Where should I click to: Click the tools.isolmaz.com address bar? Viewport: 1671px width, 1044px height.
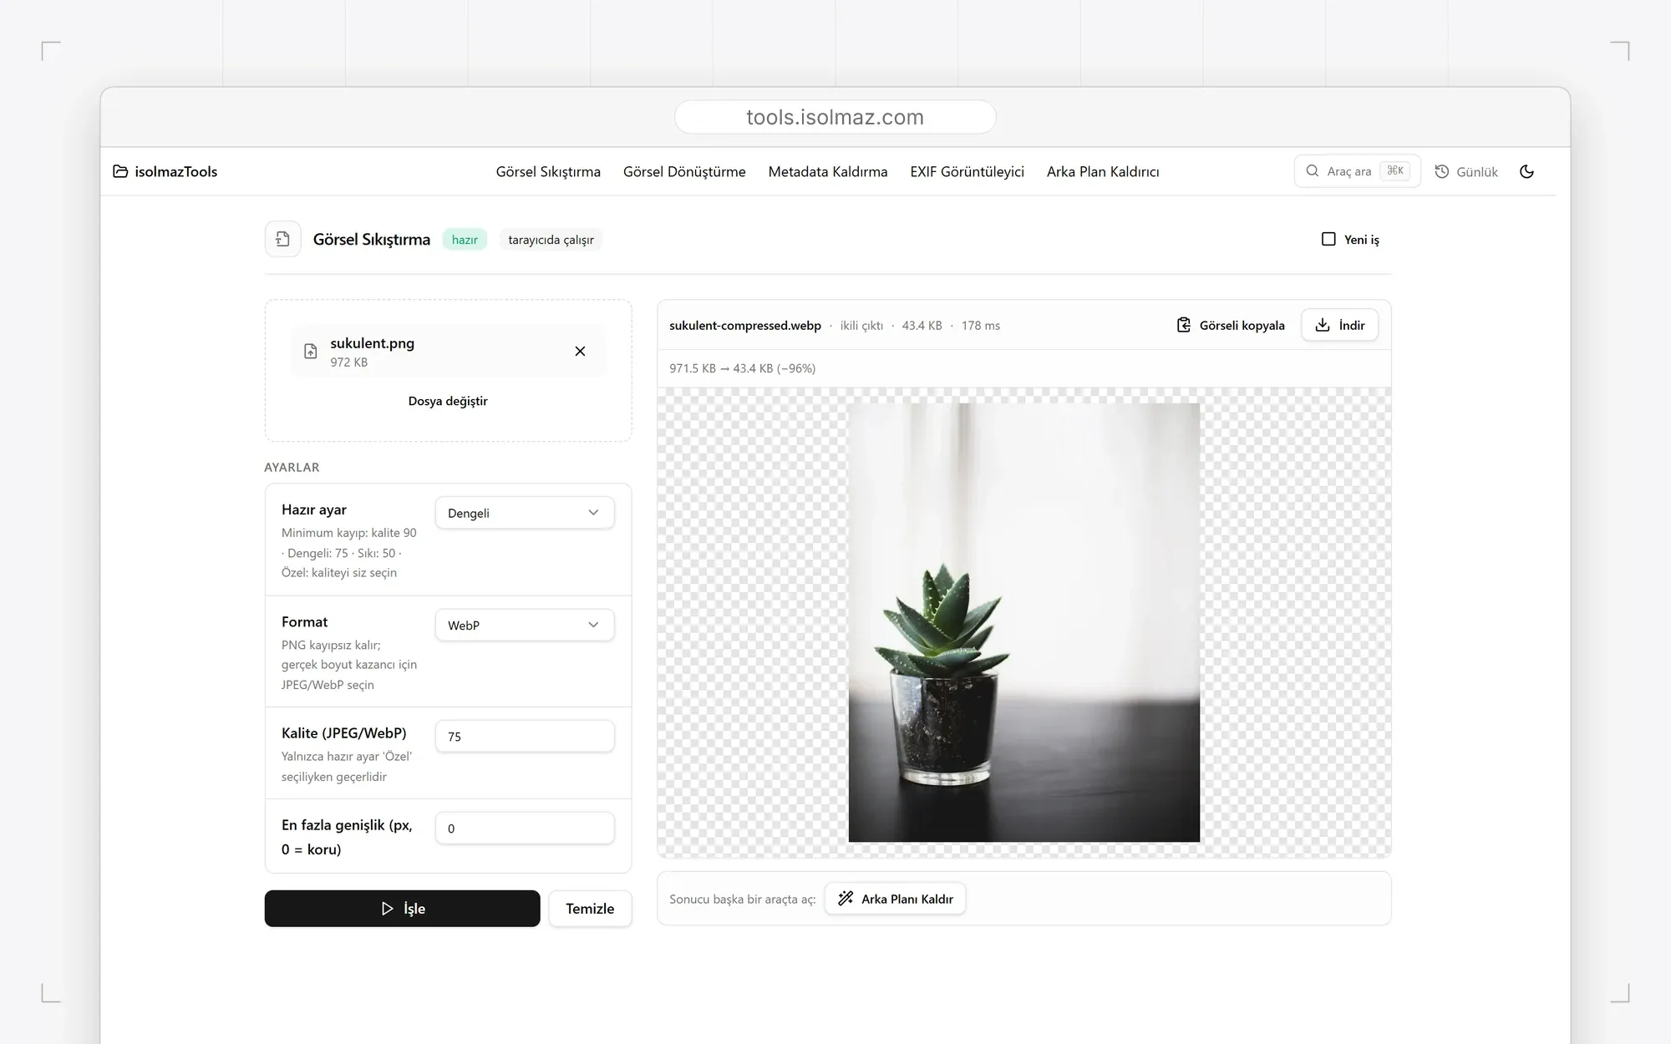(x=835, y=117)
